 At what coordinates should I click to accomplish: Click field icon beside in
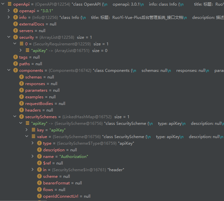pos(39,170)
